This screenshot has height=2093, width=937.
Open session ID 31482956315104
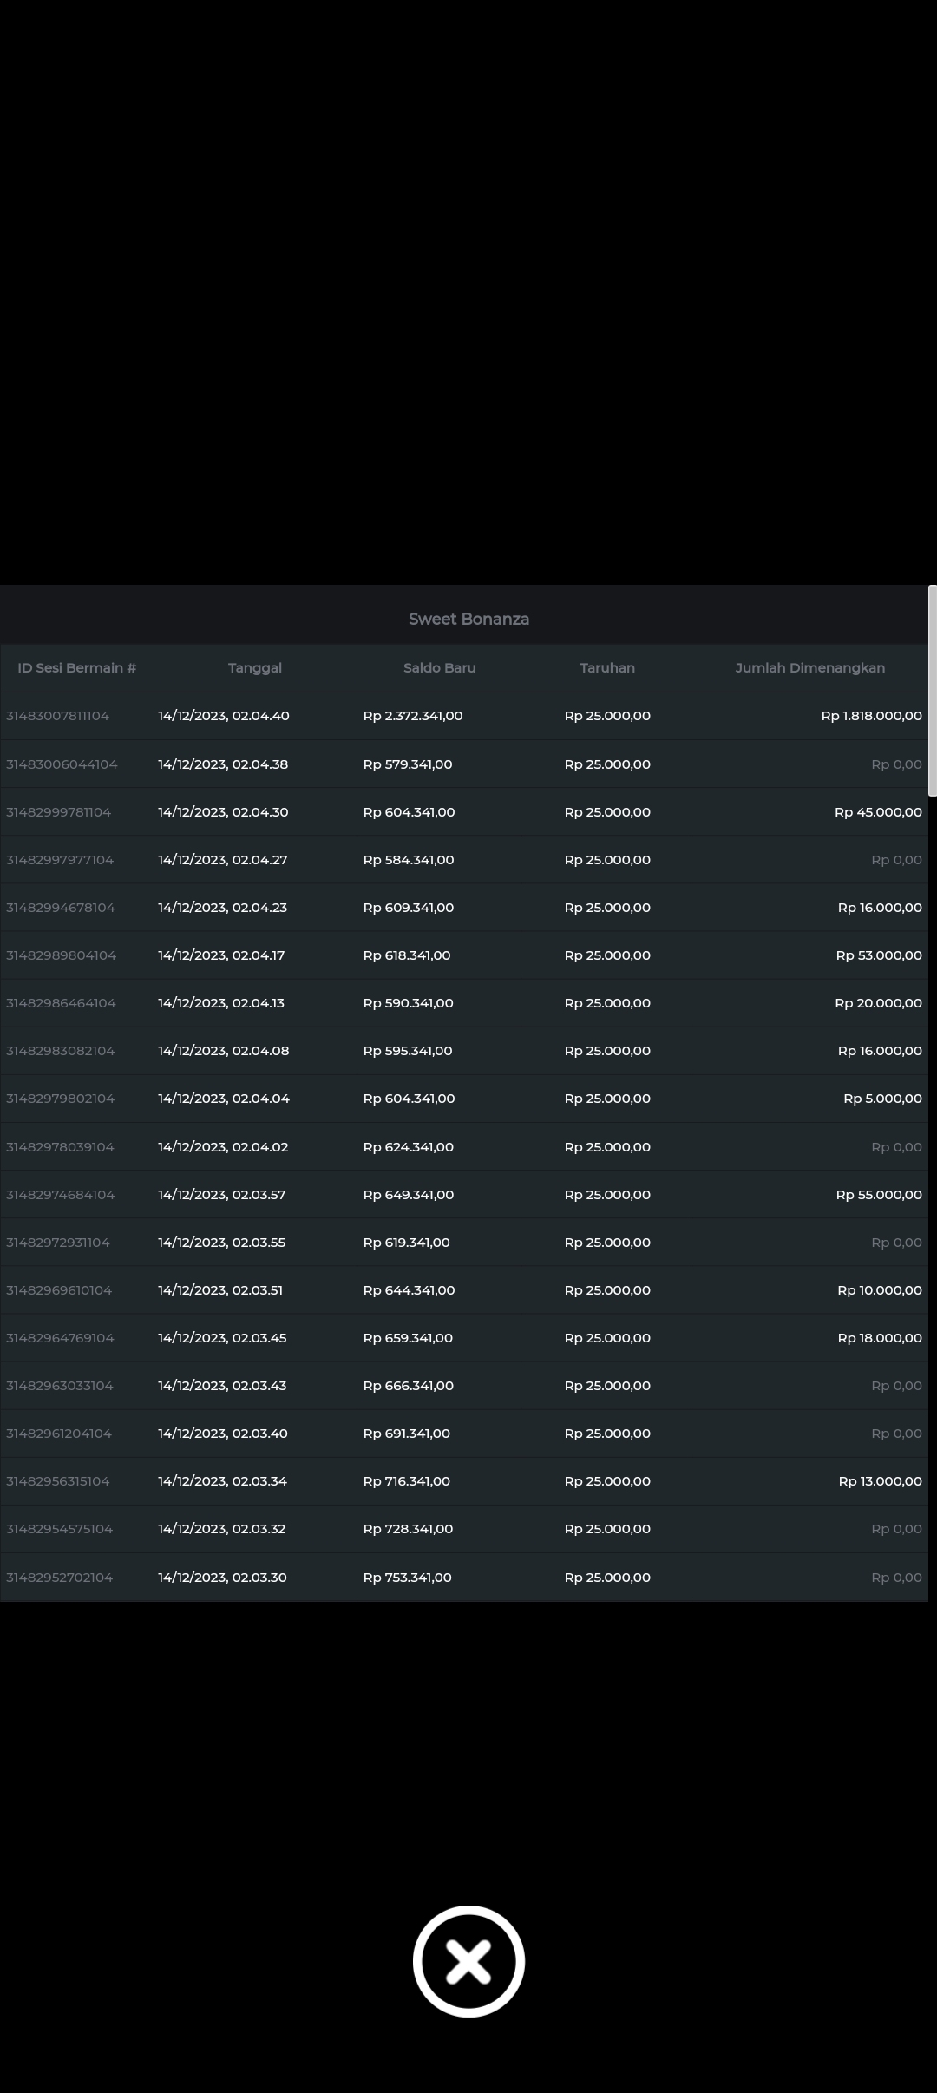(58, 1481)
